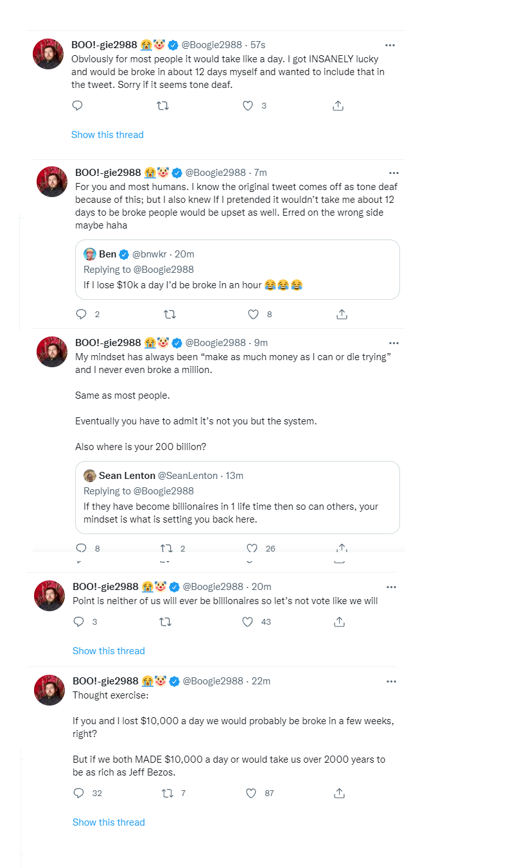Open Sean Lenton's quoted tweet

pos(238,498)
